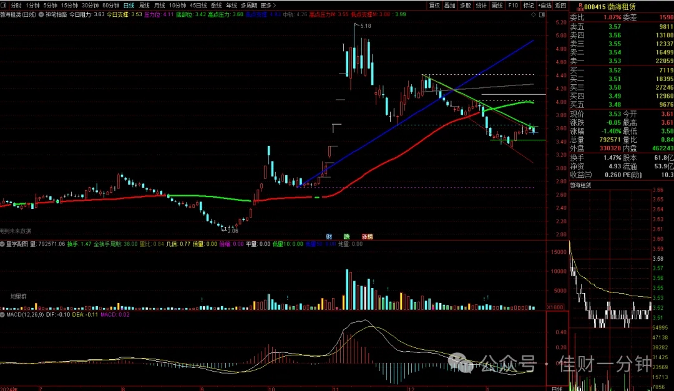
Task: Click the 财 finance marker icon
Action: click(x=329, y=237)
